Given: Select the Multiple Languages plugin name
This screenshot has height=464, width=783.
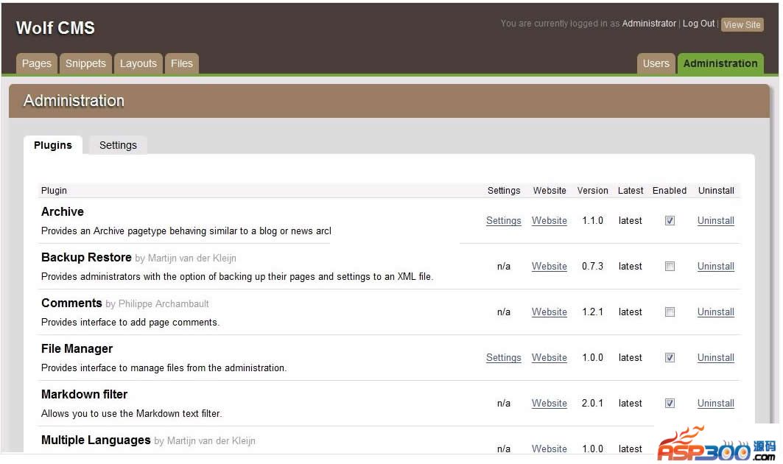Looking at the screenshot, I should 96,440.
